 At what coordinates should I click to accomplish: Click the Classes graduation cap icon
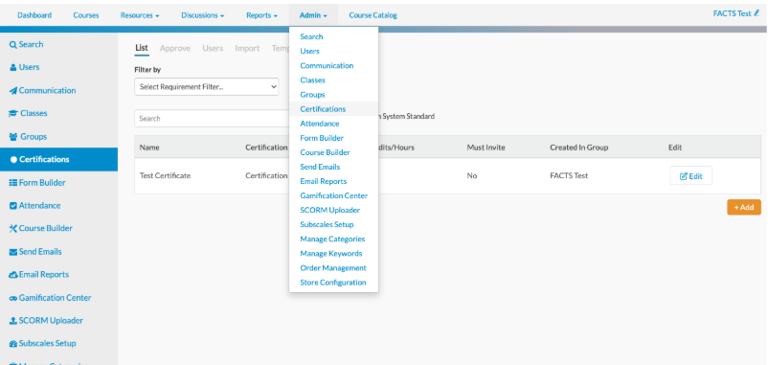13,114
